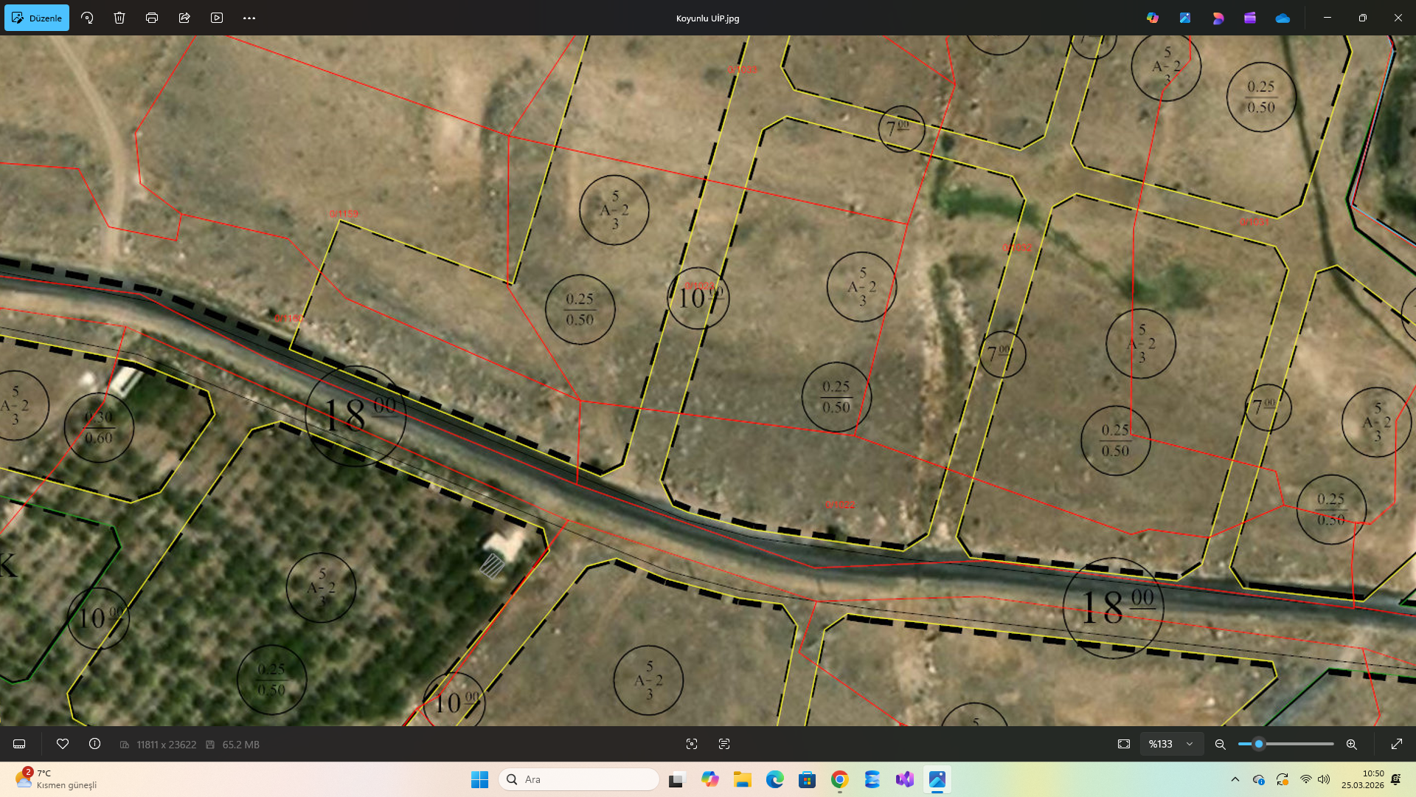Open the three-dots more options menu
This screenshot has width=1416, height=797.
point(249,18)
